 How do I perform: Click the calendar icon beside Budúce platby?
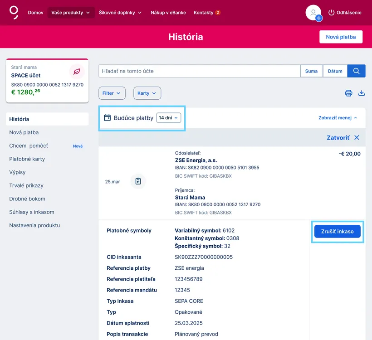[x=107, y=118]
